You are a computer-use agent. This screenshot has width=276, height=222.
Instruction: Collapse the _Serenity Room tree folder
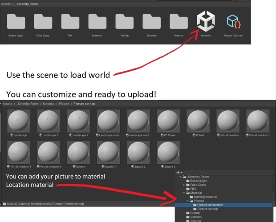(180, 177)
